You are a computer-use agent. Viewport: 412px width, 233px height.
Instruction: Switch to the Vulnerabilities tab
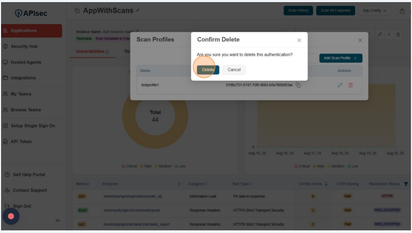[x=89, y=51]
